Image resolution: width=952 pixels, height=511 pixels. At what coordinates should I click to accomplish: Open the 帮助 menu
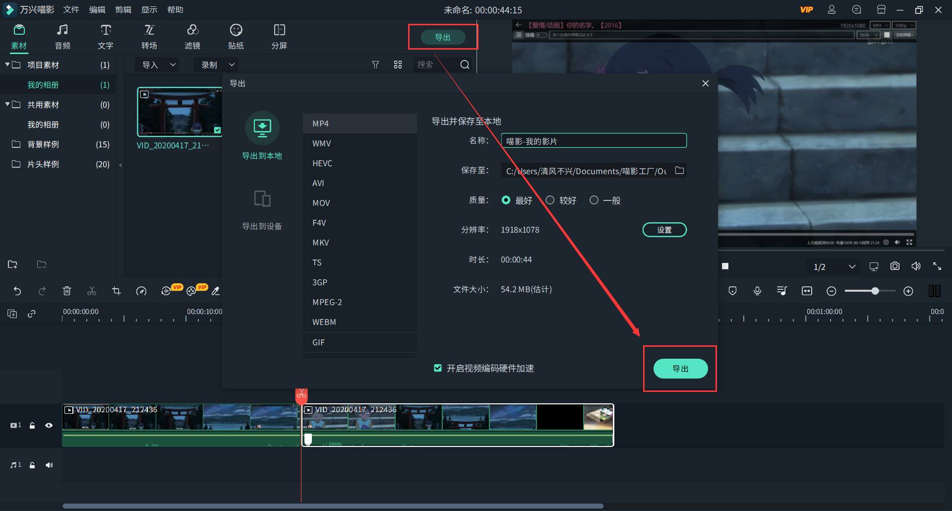coord(175,10)
